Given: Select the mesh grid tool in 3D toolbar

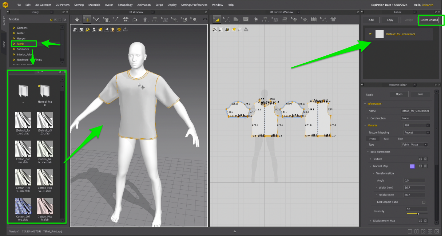Looking at the screenshot, I should tap(164, 19).
